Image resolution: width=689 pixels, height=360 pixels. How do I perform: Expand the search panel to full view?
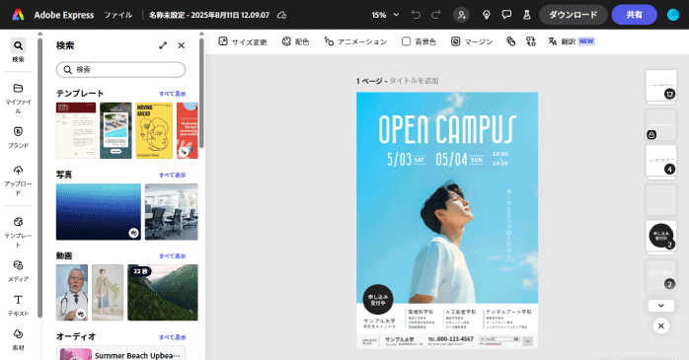point(163,45)
